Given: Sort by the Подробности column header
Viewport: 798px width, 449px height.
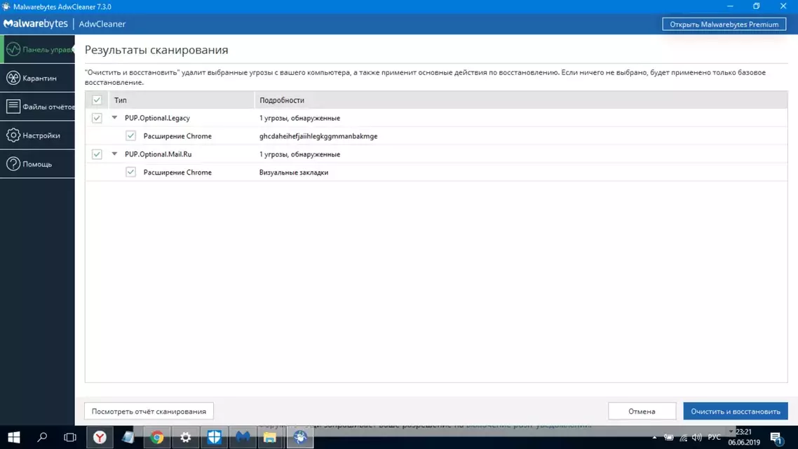Looking at the screenshot, I should click(x=521, y=100).
